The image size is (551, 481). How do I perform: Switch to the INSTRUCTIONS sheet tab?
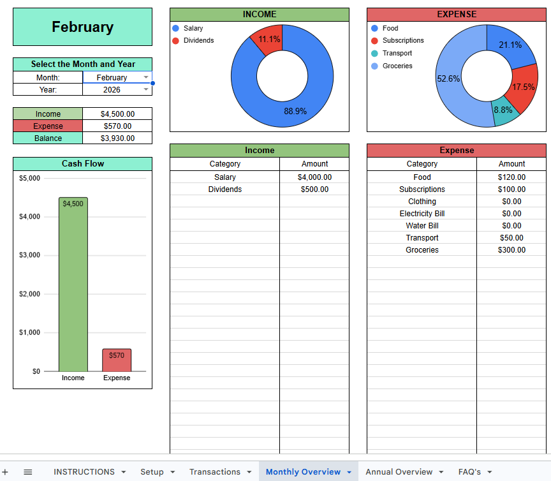click(x=84, y=472)
